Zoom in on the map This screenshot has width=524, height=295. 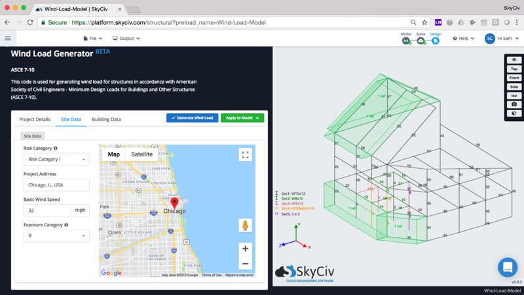245,249
